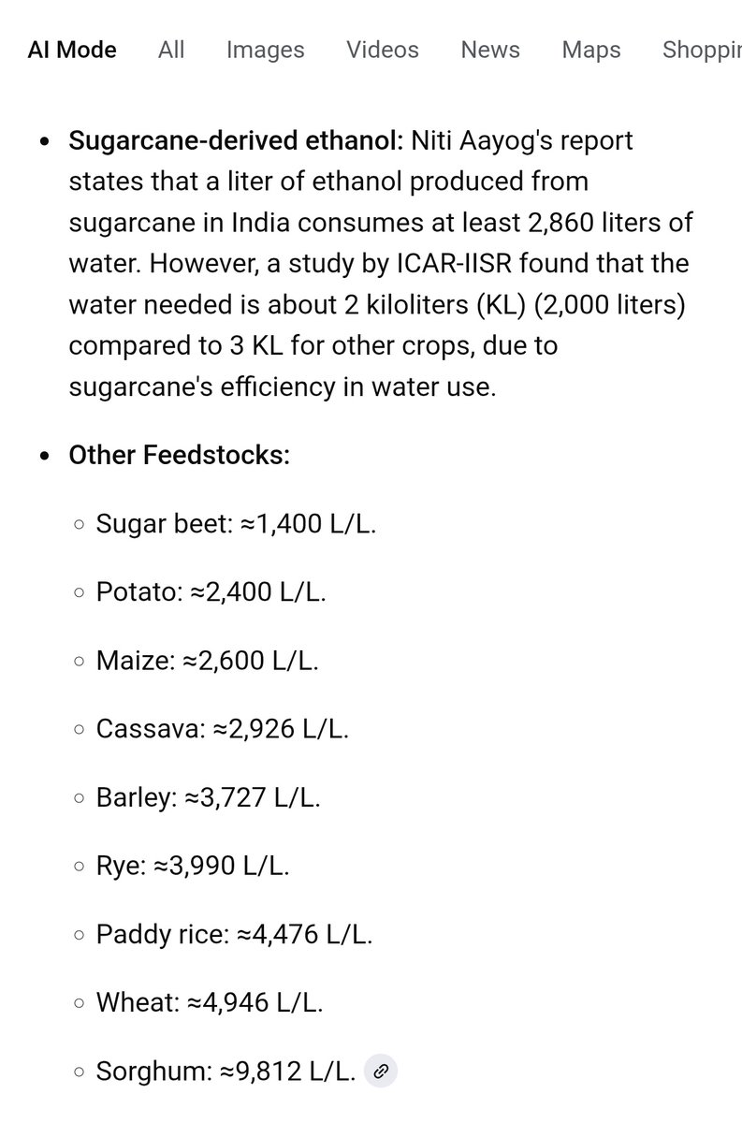Viewport: 742px width, 1123px height.
Task: Click the Paddy rice ≈4,476 L/L entry
Action: click(235, 934)
